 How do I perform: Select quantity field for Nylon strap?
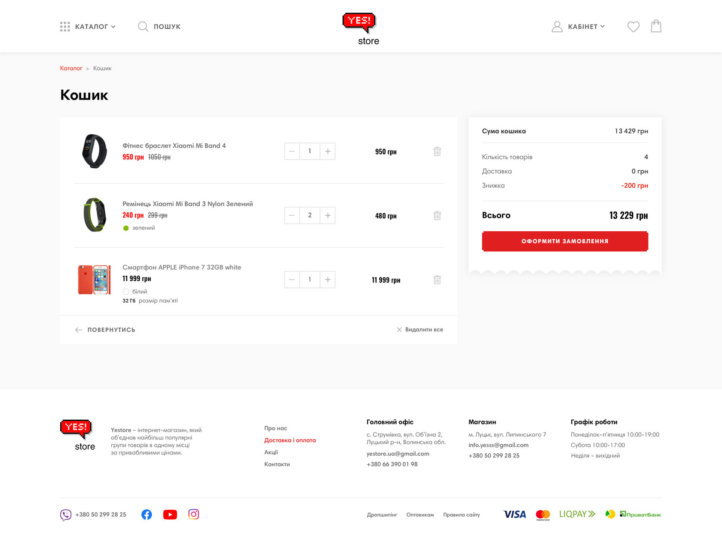coord(310,215)
